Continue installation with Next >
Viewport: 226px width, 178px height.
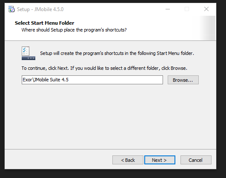pos(160,160)
